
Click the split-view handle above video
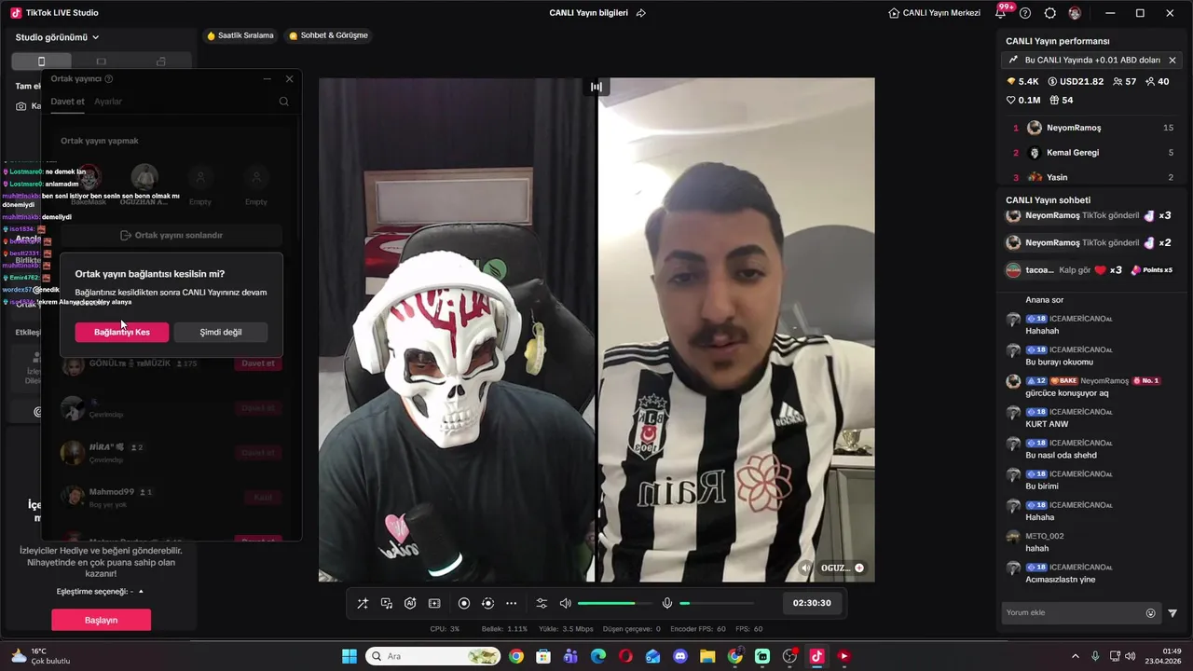click(596, 87)
